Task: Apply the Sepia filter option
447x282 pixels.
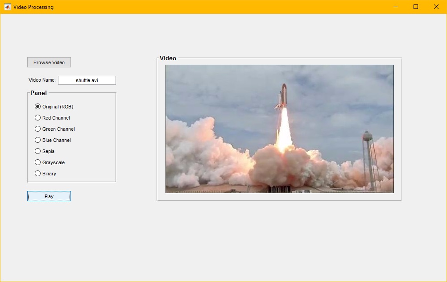Action: (x=38, y=151)
